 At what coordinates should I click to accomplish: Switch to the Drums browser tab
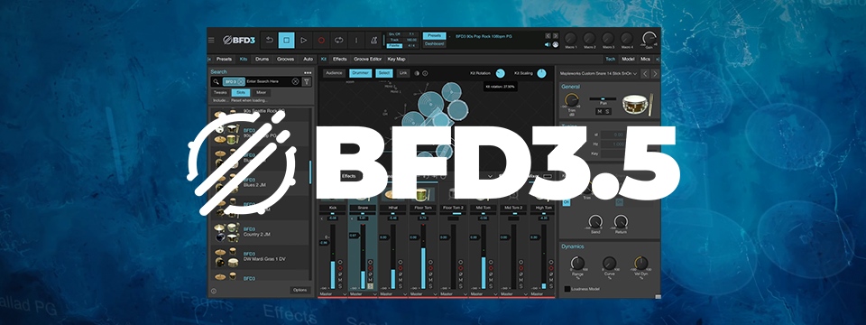[263, 60]
